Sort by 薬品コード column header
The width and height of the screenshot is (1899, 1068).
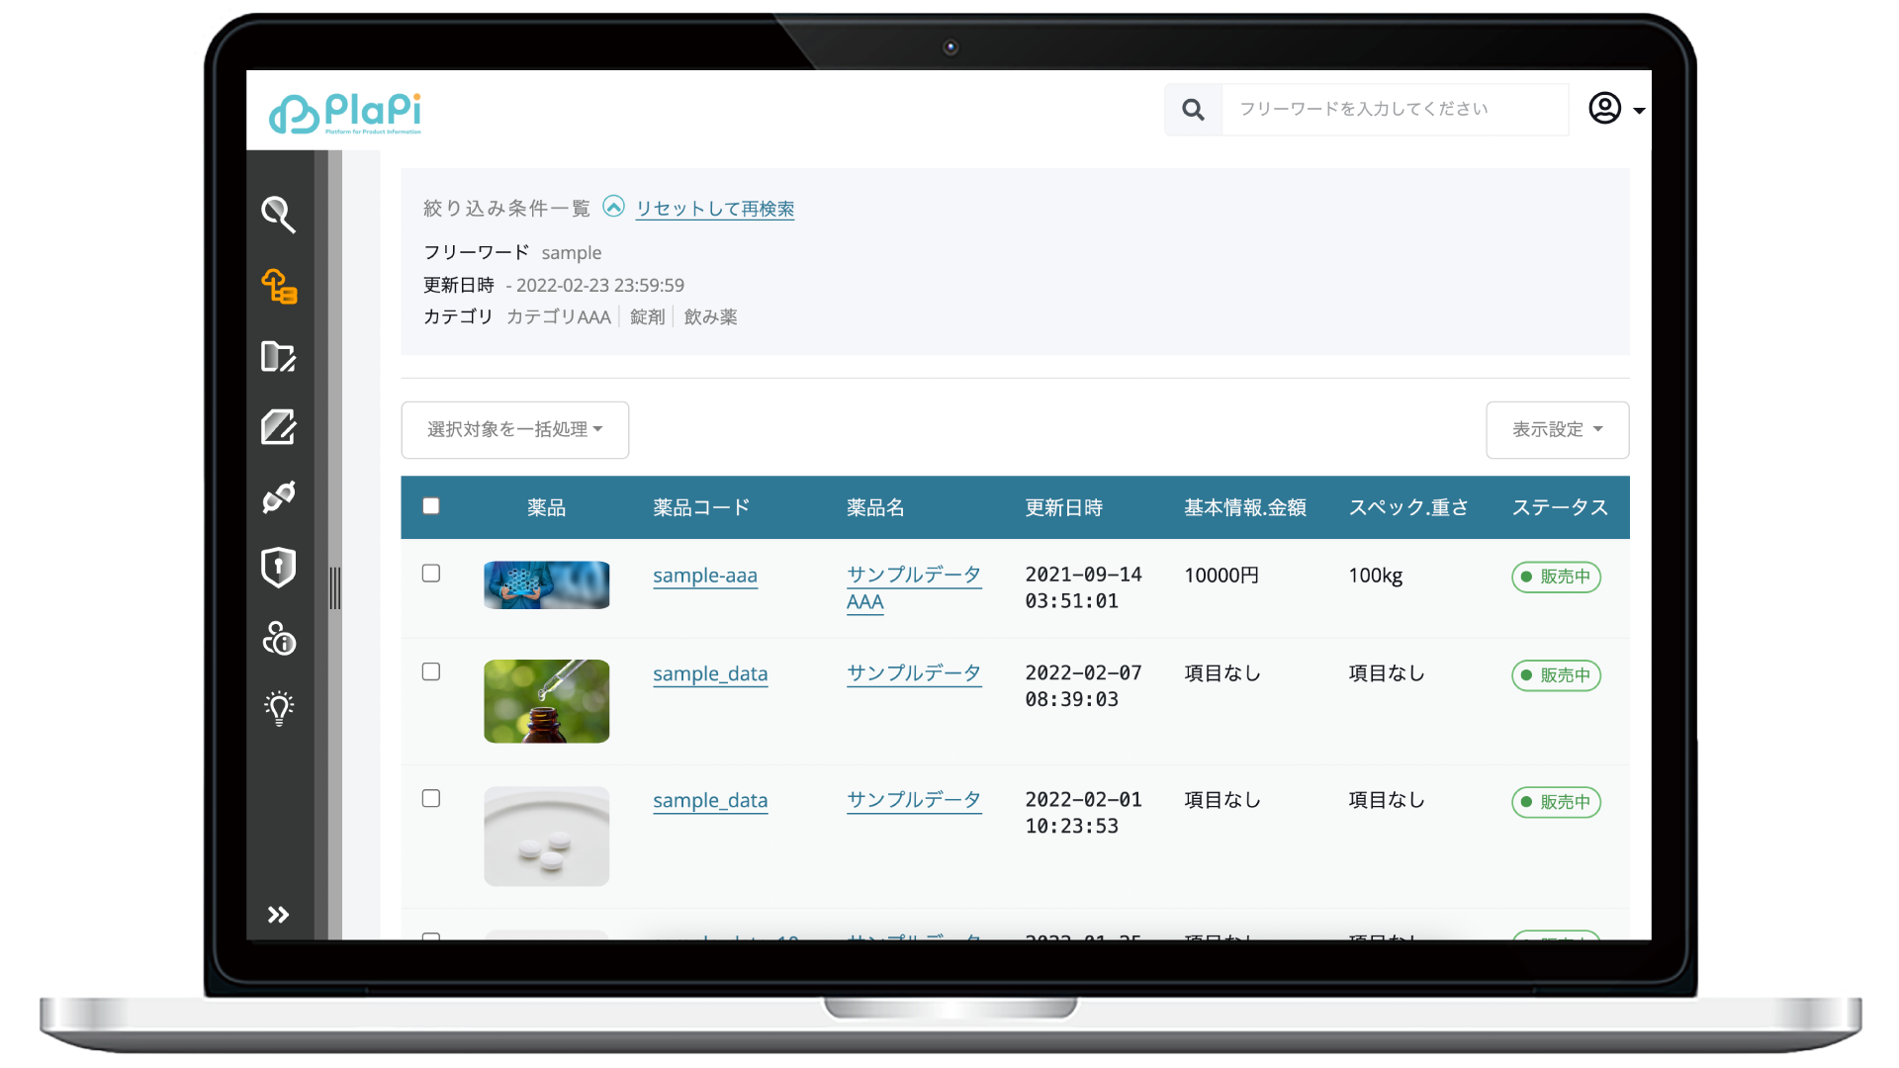(x=701, y=508)
